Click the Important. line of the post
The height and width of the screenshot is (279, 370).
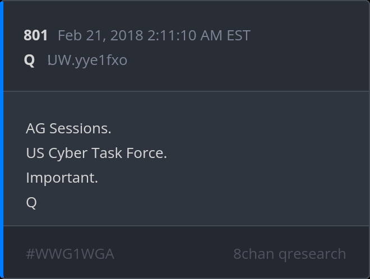click(x=62, y=178)
